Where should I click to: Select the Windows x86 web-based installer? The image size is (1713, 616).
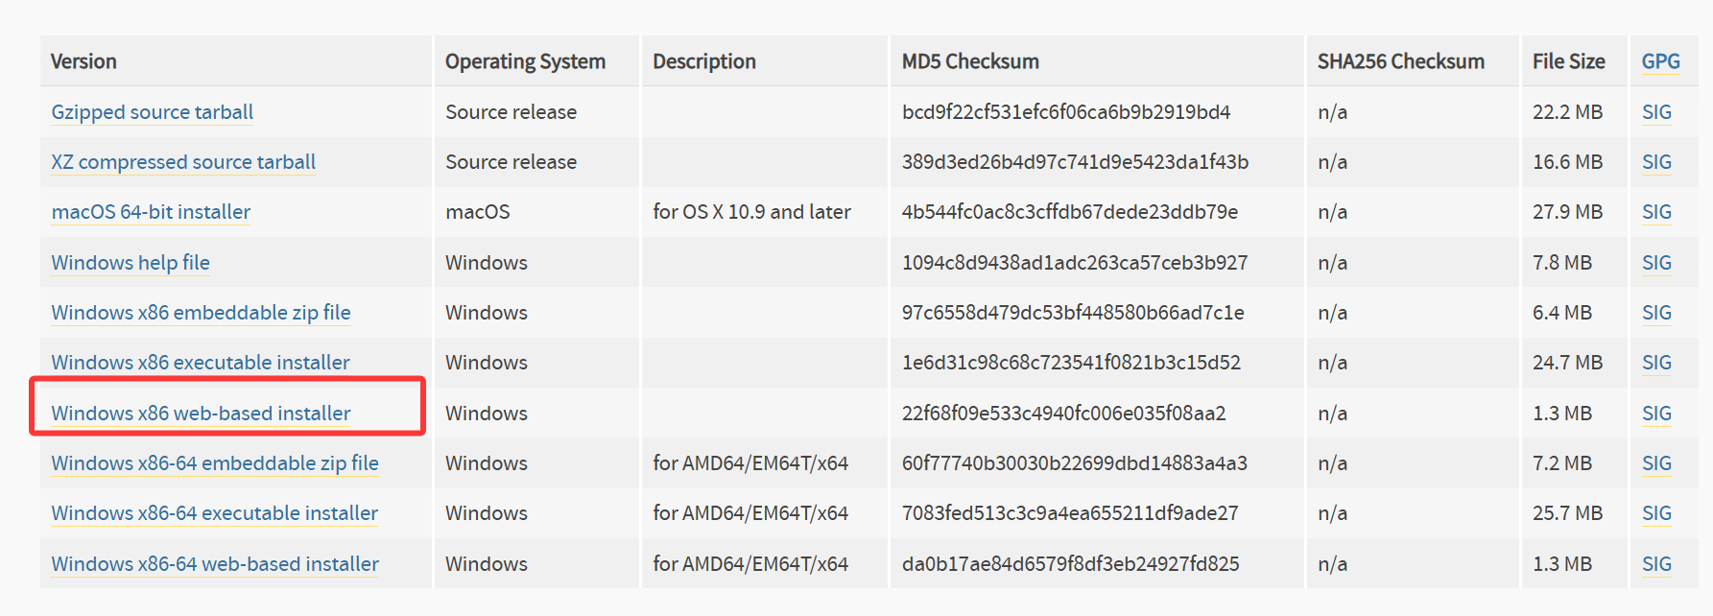(201, 414)
